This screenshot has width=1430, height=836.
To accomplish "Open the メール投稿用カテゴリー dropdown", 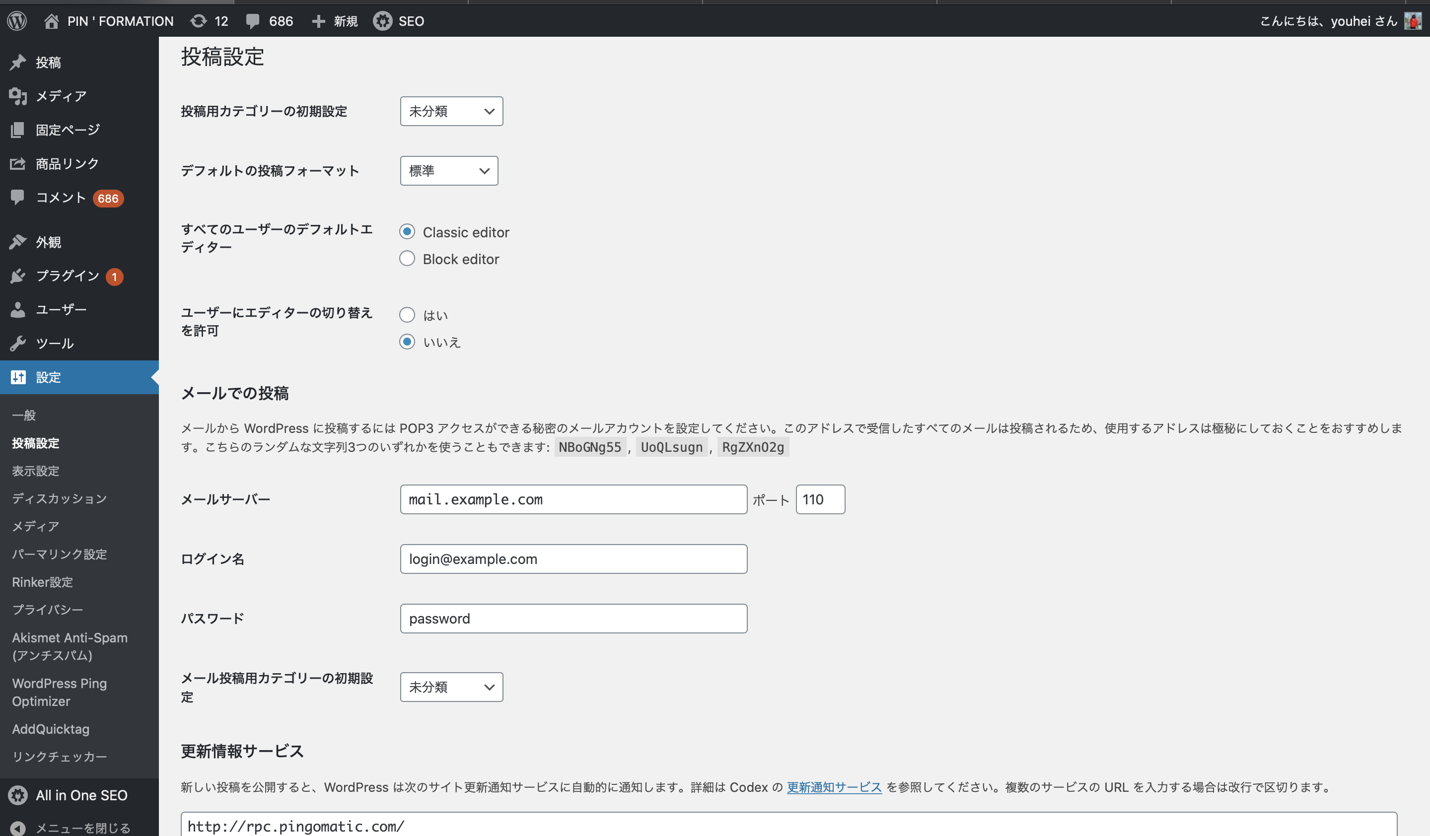I will pos(451,687).
